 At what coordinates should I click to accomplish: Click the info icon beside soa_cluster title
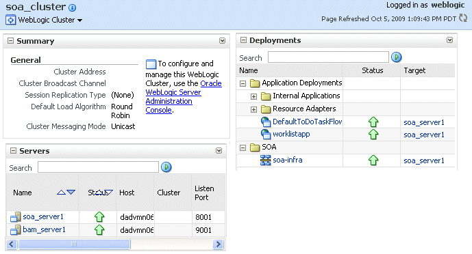click(72, 8)
